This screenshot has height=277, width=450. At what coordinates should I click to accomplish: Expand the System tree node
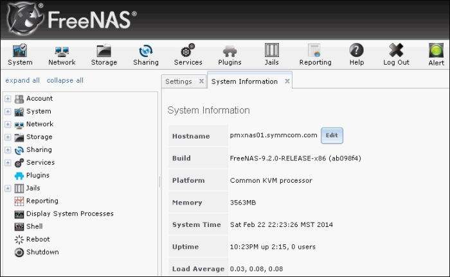(x=8, y=112)
